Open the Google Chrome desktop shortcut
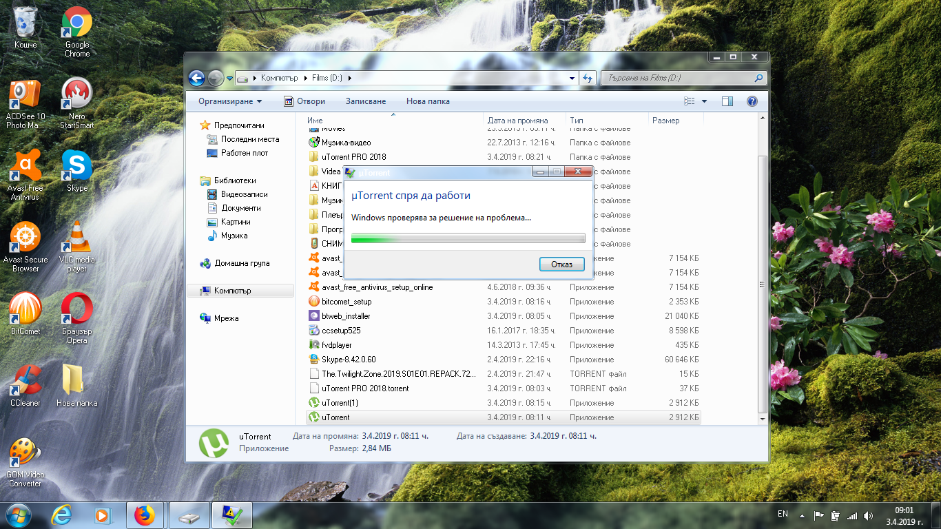941x529 pixels. (x=77, y=32)
